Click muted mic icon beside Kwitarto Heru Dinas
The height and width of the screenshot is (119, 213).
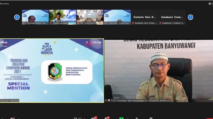(133, 23)
